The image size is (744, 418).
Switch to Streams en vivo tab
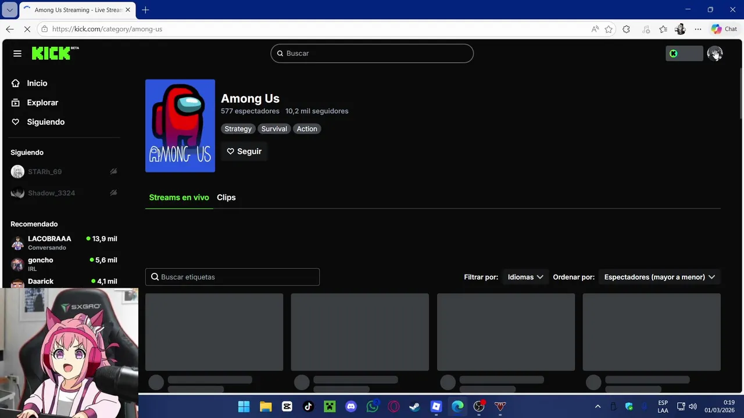point(179,197)
